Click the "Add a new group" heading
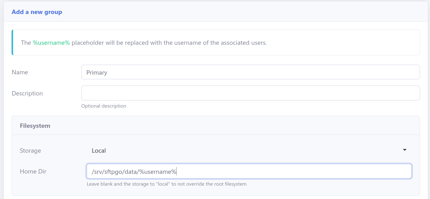Viewport: 430px width, 199px height. (x=37, y=12)
